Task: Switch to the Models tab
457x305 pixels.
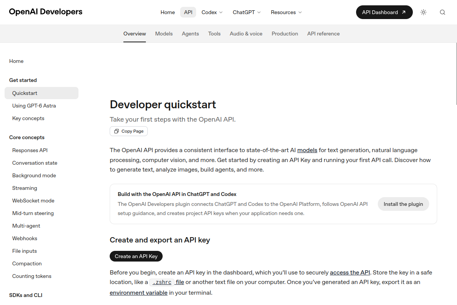Action: point(164,34)
